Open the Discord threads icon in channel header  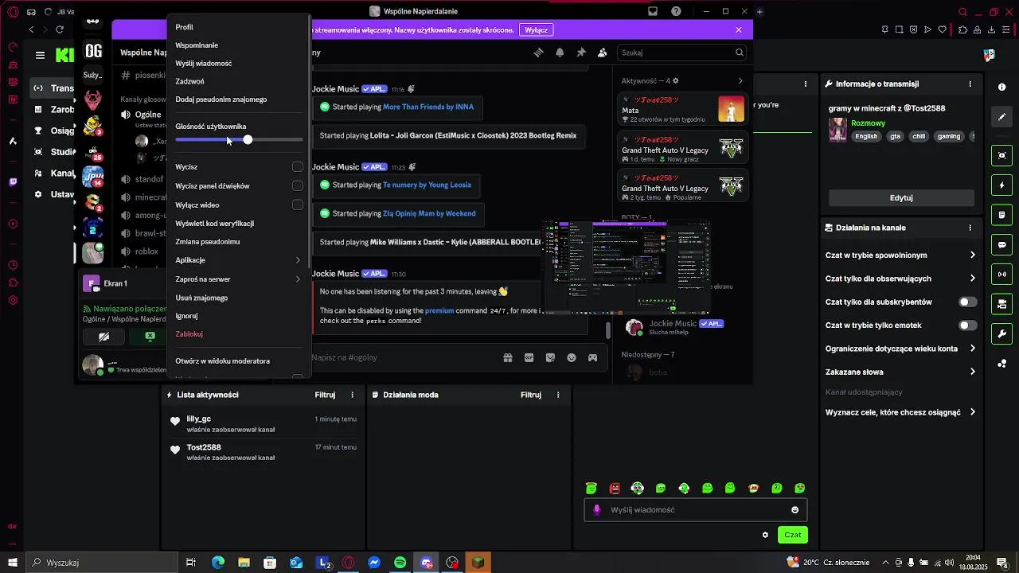539,53
